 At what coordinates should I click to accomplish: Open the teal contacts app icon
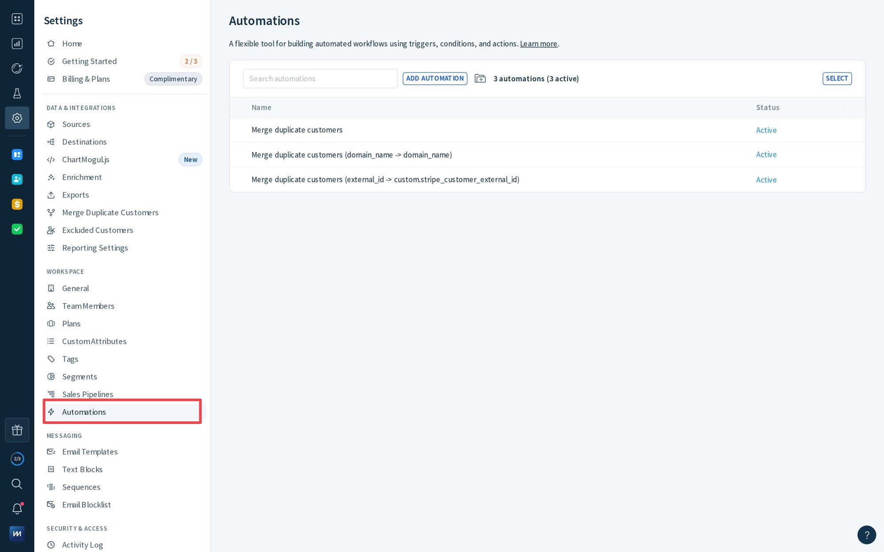[17, 179]
